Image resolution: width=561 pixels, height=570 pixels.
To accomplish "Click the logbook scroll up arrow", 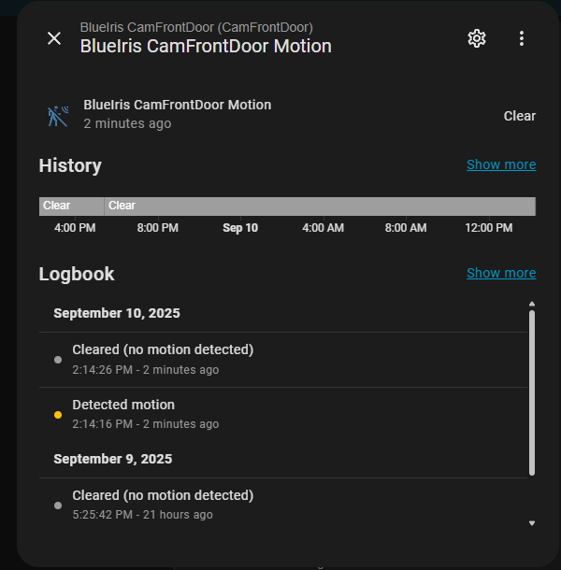I will point(532,304).
